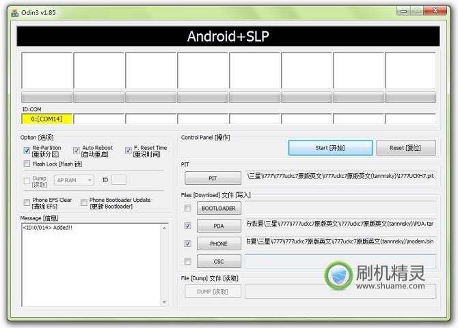
Task: Disable the Auto Reboot checkbox
Action: tap(77, 151)
